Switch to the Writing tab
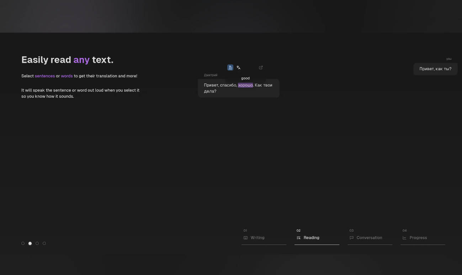462x275 pixels. click(257, 238)
